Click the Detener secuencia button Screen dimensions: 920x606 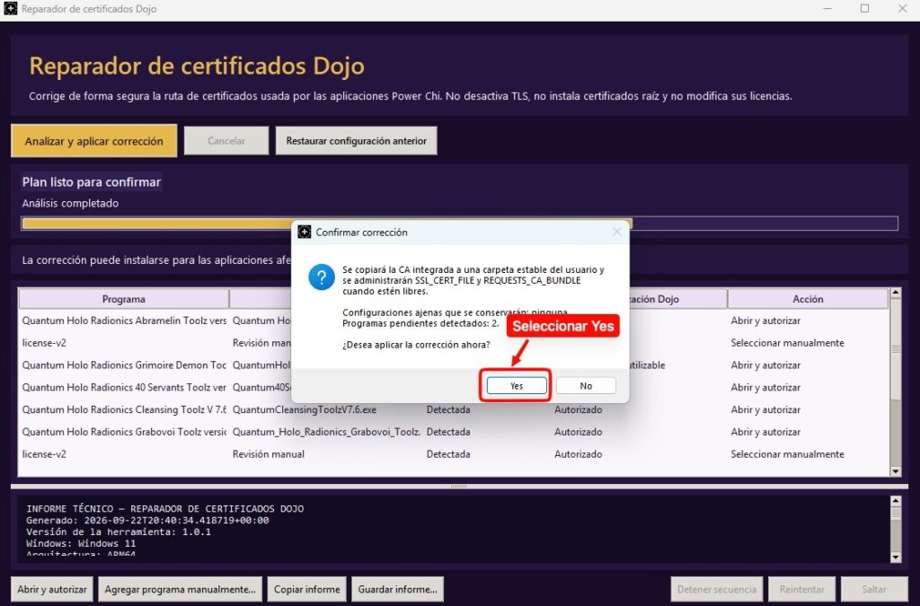717,590
